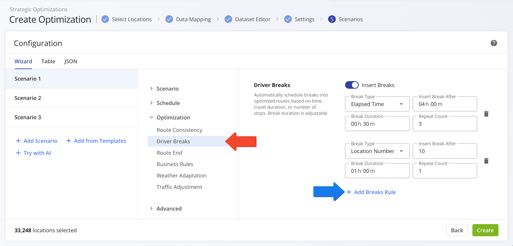513x246 pixels.
Task: Click the first Repeat Count field
Action: coord(445,124)
